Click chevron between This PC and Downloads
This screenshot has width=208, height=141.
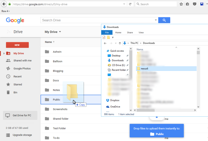tap(141, 43)
